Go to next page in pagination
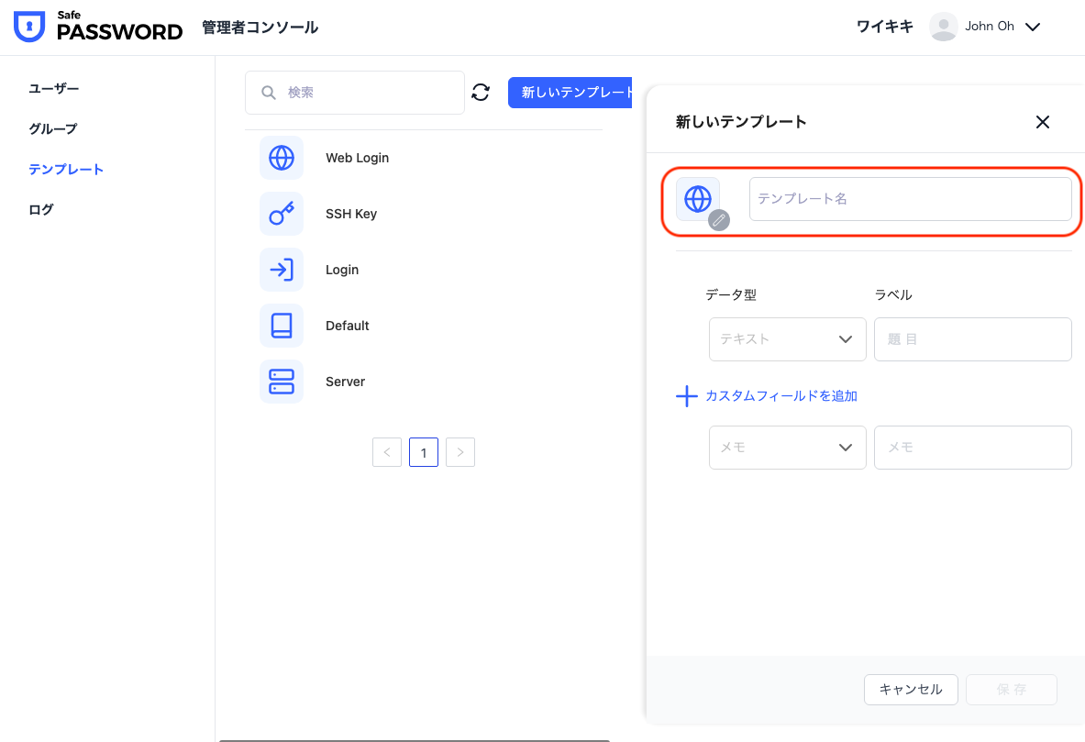 [x=460, y=452]
